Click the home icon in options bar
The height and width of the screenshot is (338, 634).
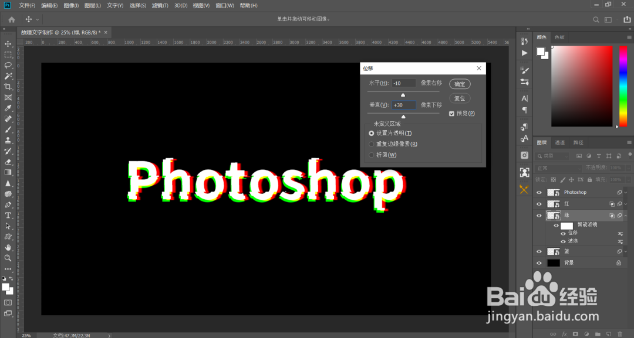click(12, 19)
